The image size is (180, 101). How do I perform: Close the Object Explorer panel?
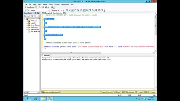pyautogui.click(x=38, y=13)
